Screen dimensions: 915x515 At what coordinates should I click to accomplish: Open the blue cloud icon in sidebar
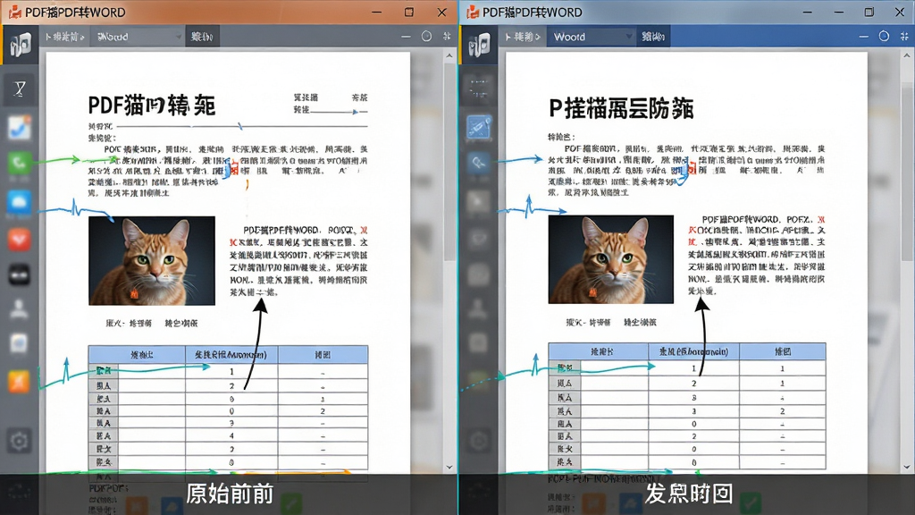[x=20, y=202]
